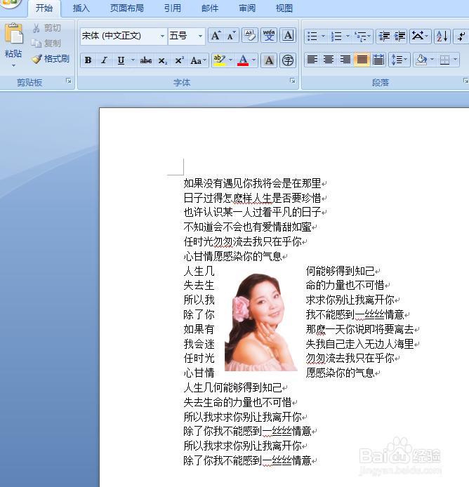Apply subscript formatting
The image size is (469, 487).
point(163,60)
